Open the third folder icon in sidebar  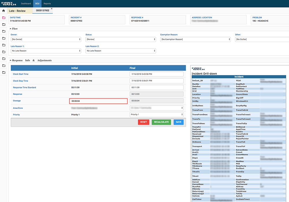click(x=4, y=31)
